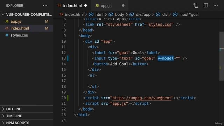Expand the Timeline section
224x126 pixels.
coord(27,116)
